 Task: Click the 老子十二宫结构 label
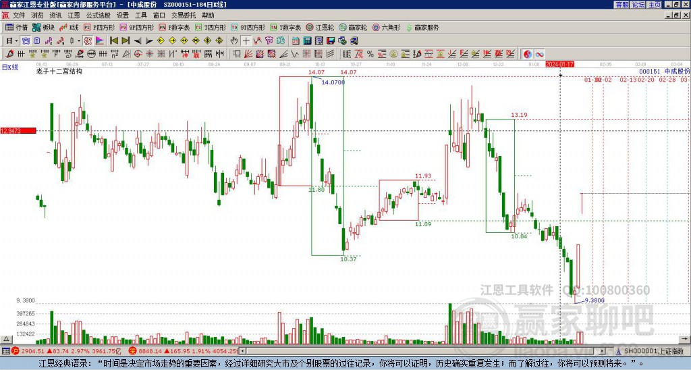click(x=59, y=71)
